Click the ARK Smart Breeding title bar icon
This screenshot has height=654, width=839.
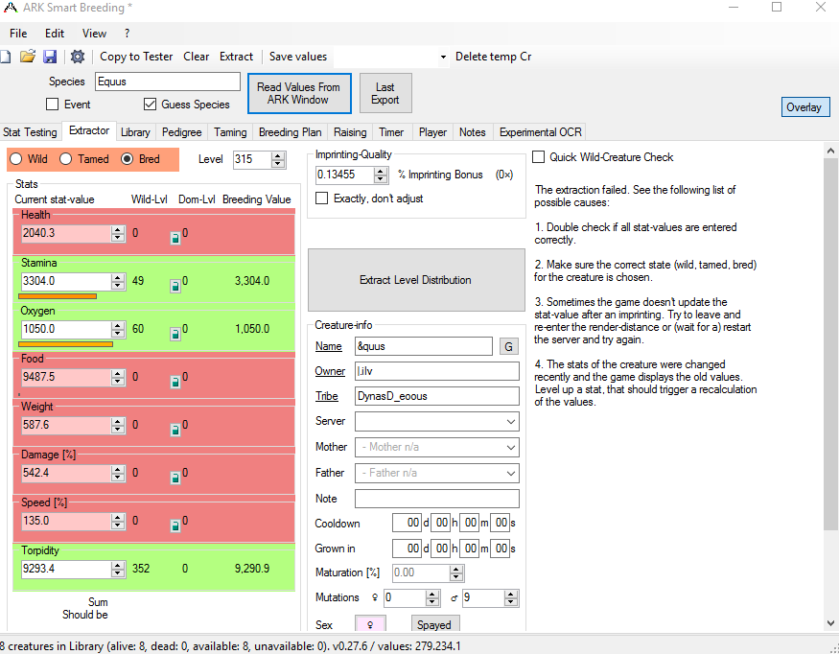click(11, 9)
